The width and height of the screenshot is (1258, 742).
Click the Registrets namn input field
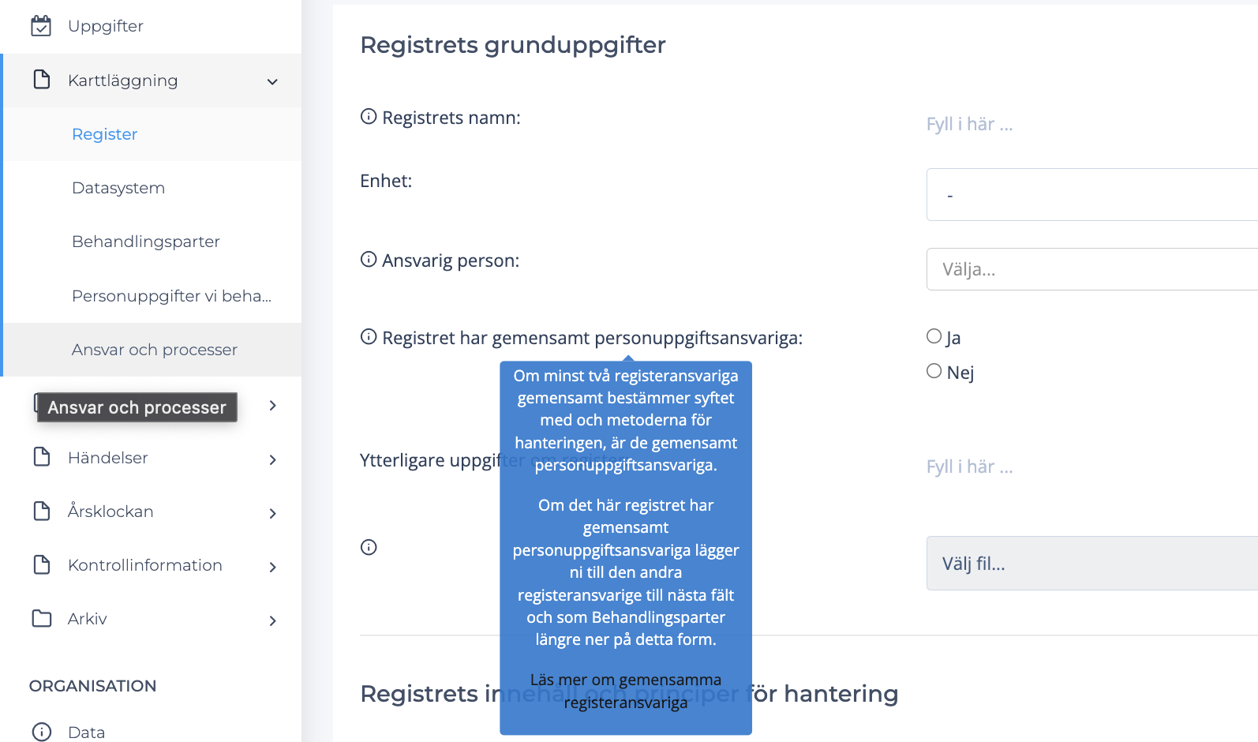[x=1089, y=125]
